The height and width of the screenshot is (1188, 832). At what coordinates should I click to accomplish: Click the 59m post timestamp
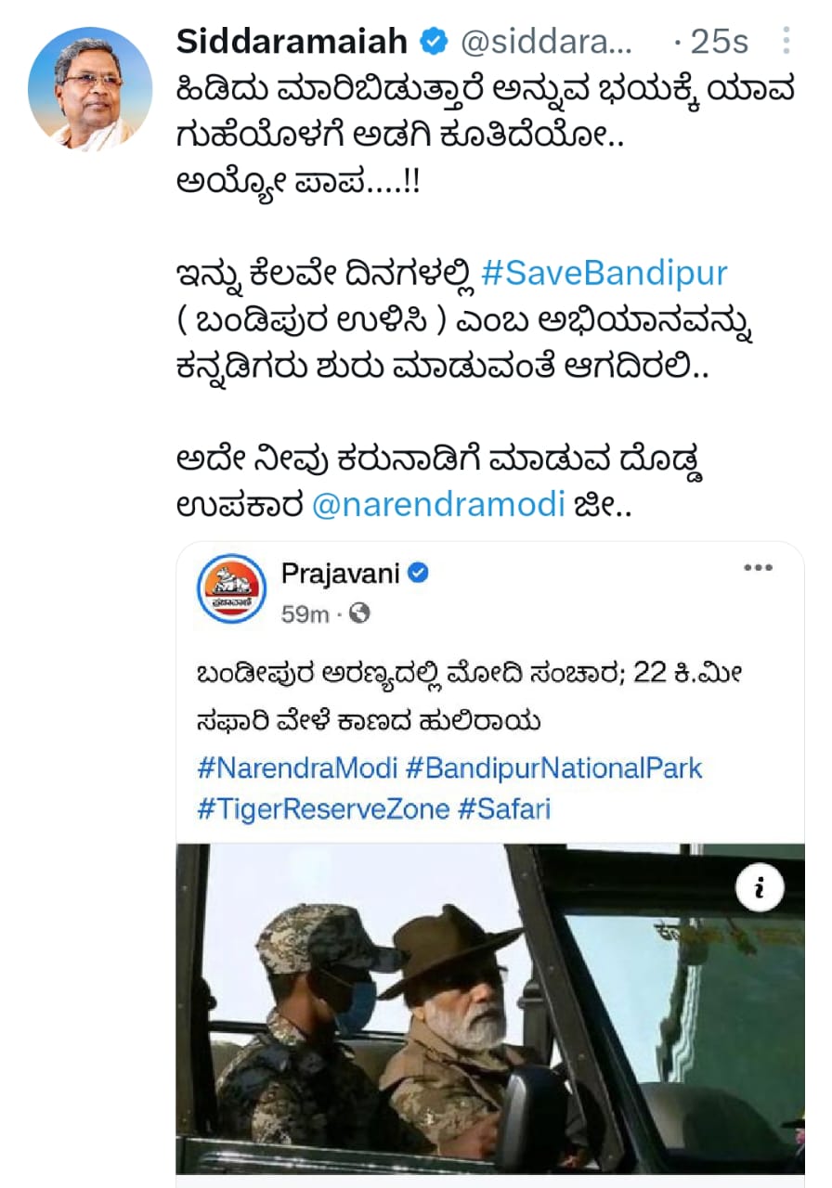(x=305, y=613)
